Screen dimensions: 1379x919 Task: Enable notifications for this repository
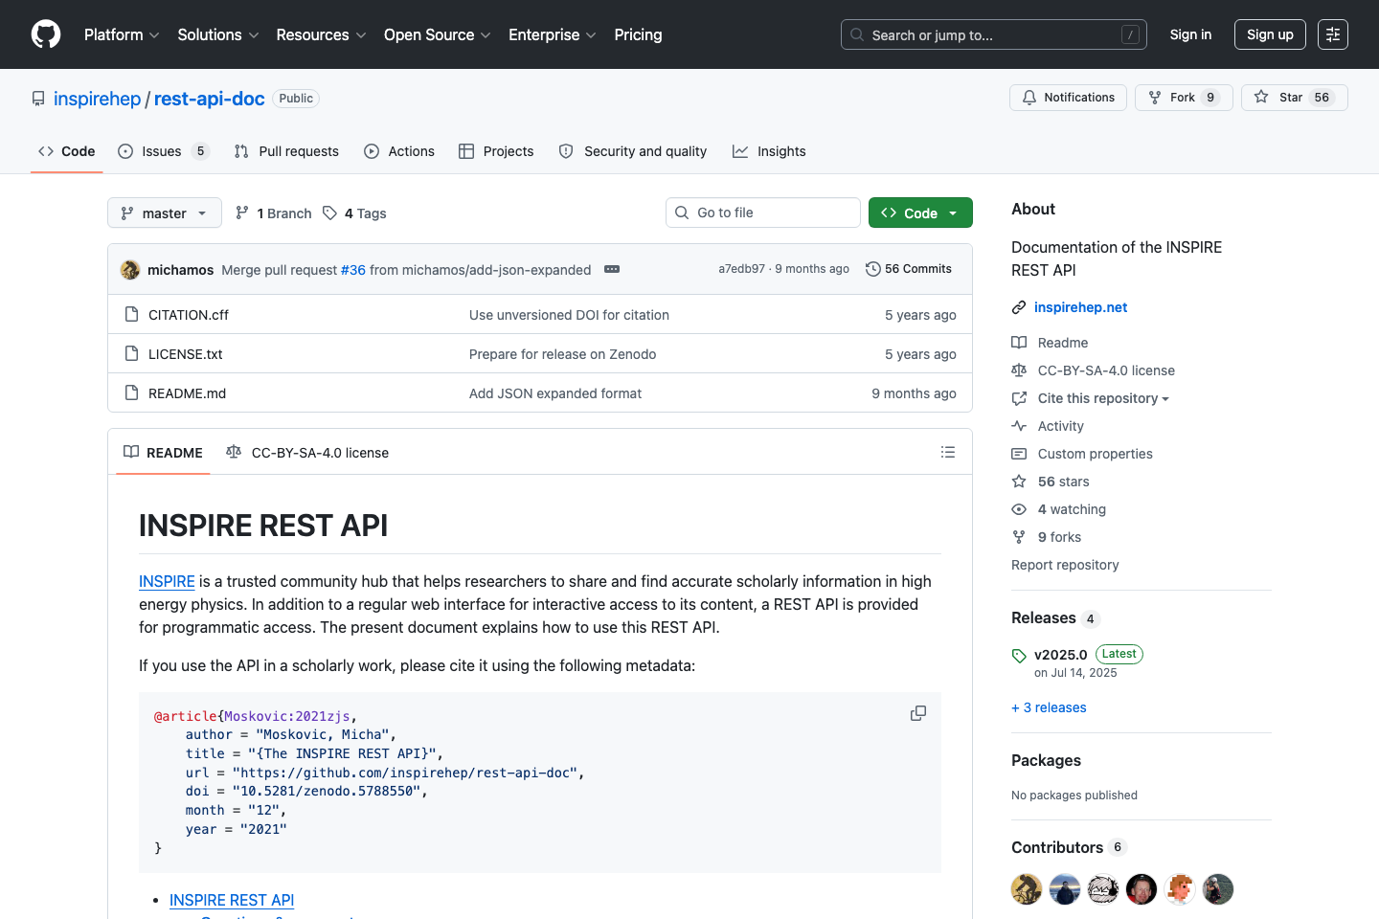[x=1068, y=97]
